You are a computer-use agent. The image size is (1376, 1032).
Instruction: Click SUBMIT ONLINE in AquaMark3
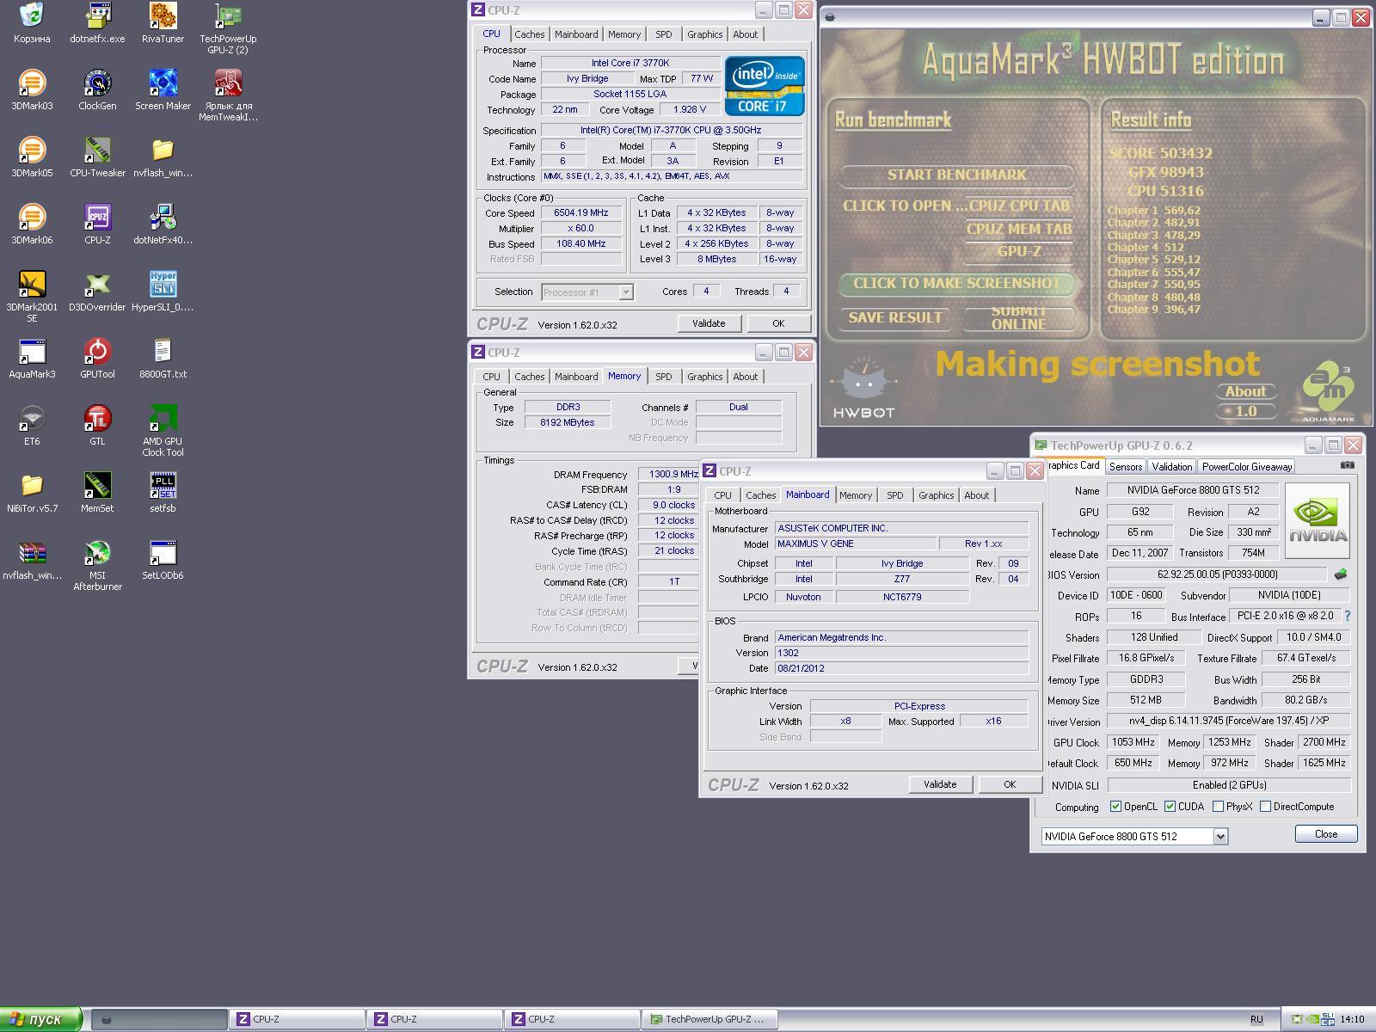pos(1018,317)
